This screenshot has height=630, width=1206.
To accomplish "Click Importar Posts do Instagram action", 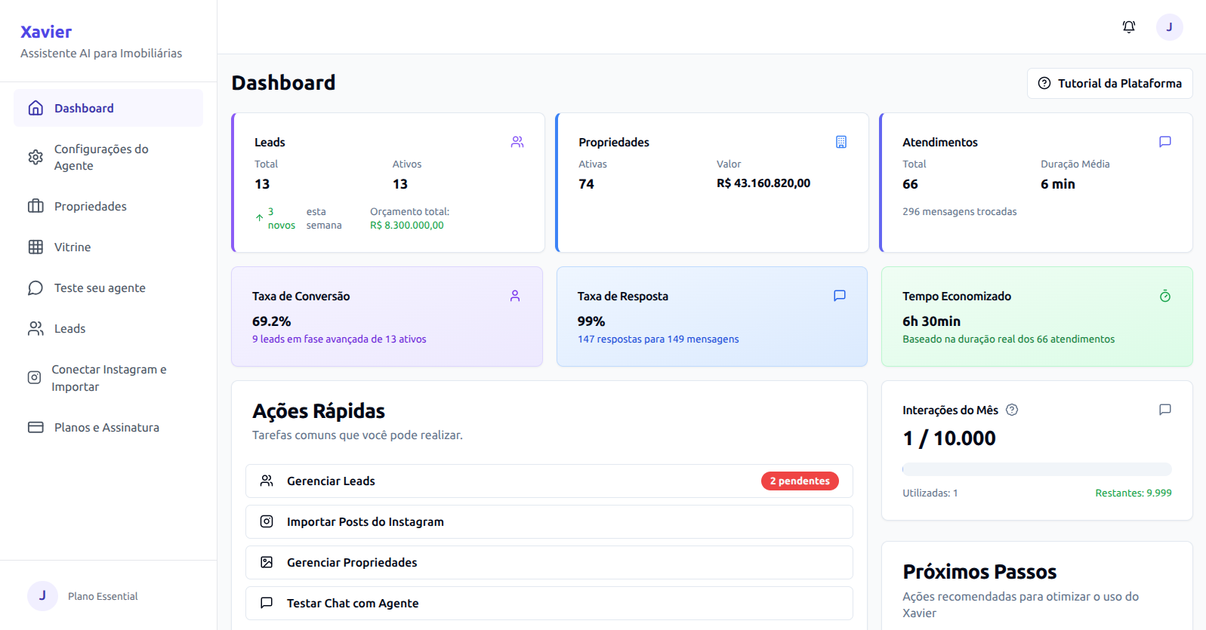I will (549, 521).
